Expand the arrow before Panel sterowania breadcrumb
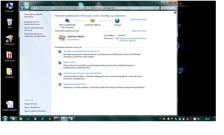Viewport: 224px width, 135px height. (x=36, y=8)
